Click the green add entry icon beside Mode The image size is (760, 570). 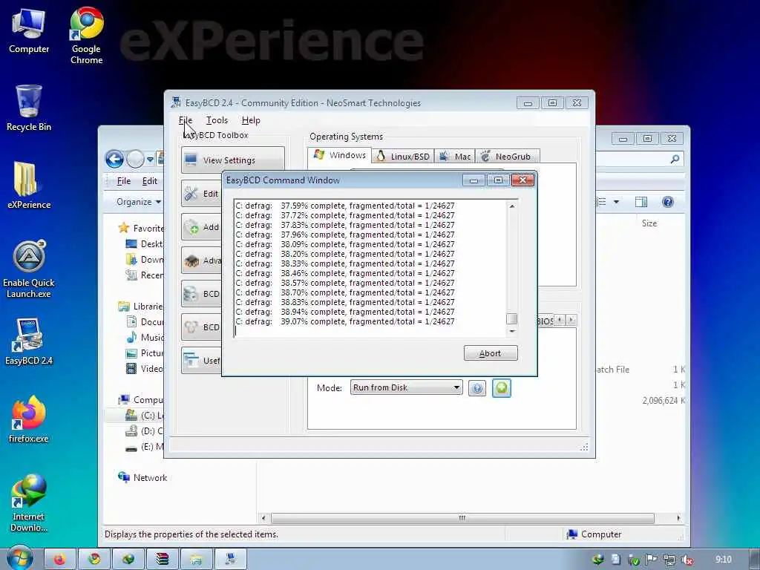pos(502,387)
